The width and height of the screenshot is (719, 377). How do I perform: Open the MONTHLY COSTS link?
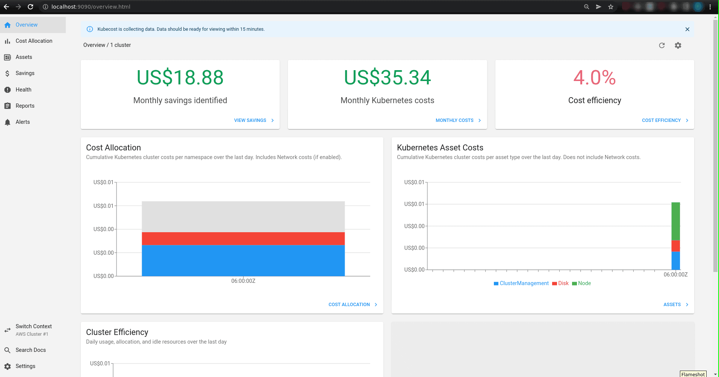click(458, 120)
